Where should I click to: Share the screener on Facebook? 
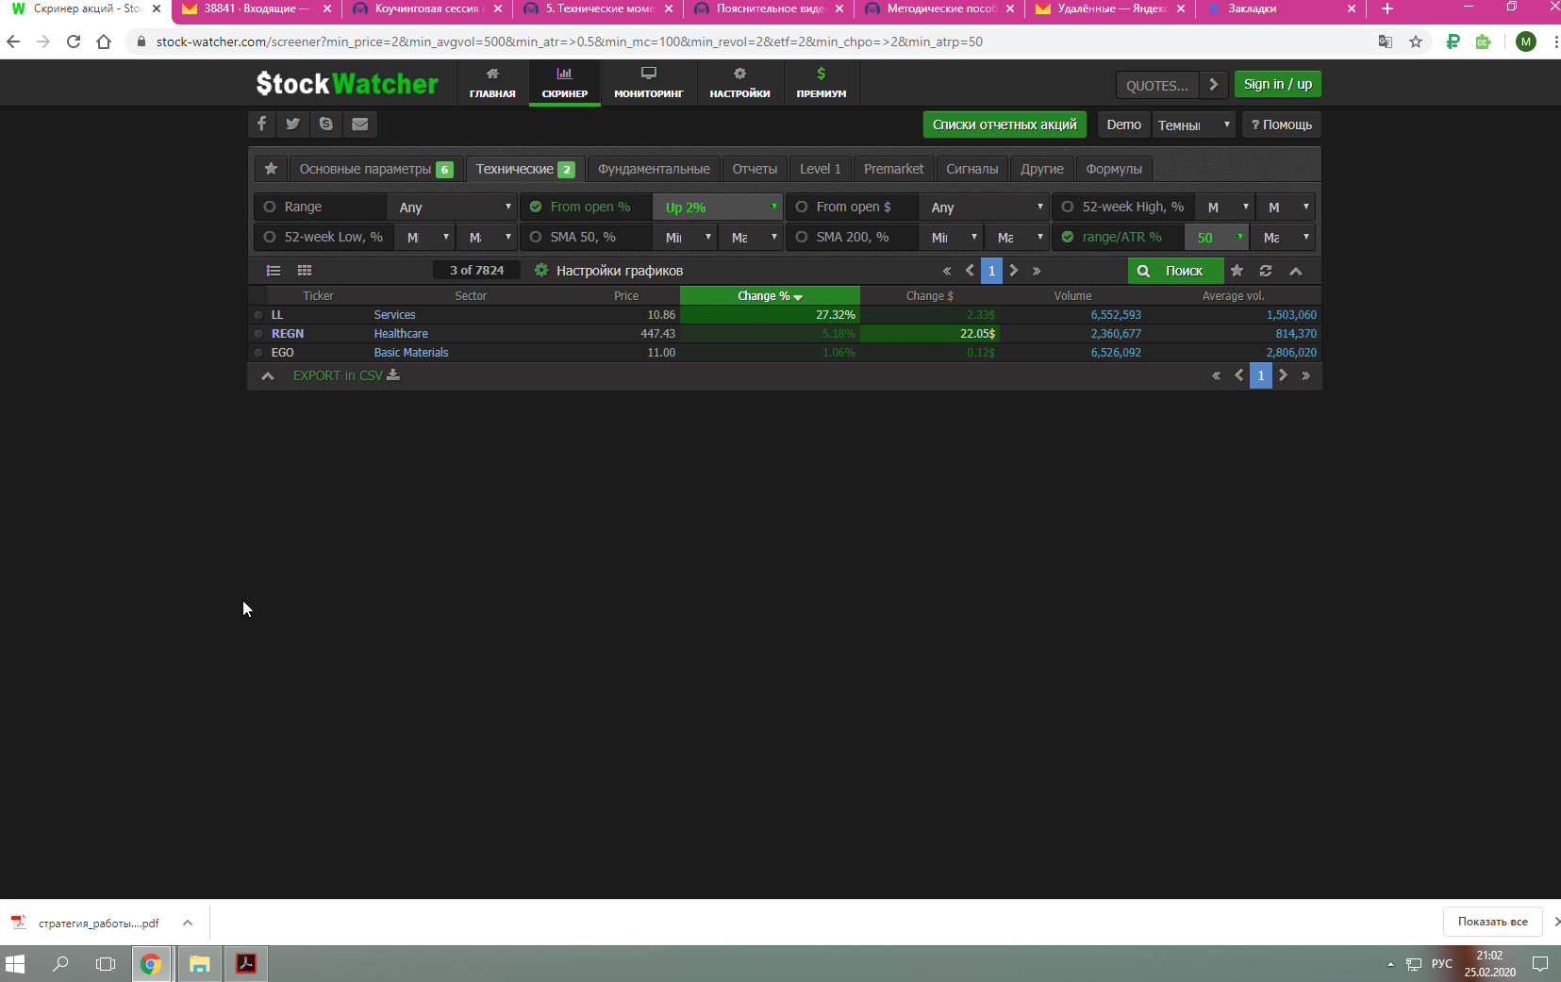(x=262, y=124)
